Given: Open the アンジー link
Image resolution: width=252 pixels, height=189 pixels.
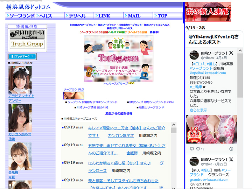Looking at the screenshot, I should pos(15,101).
